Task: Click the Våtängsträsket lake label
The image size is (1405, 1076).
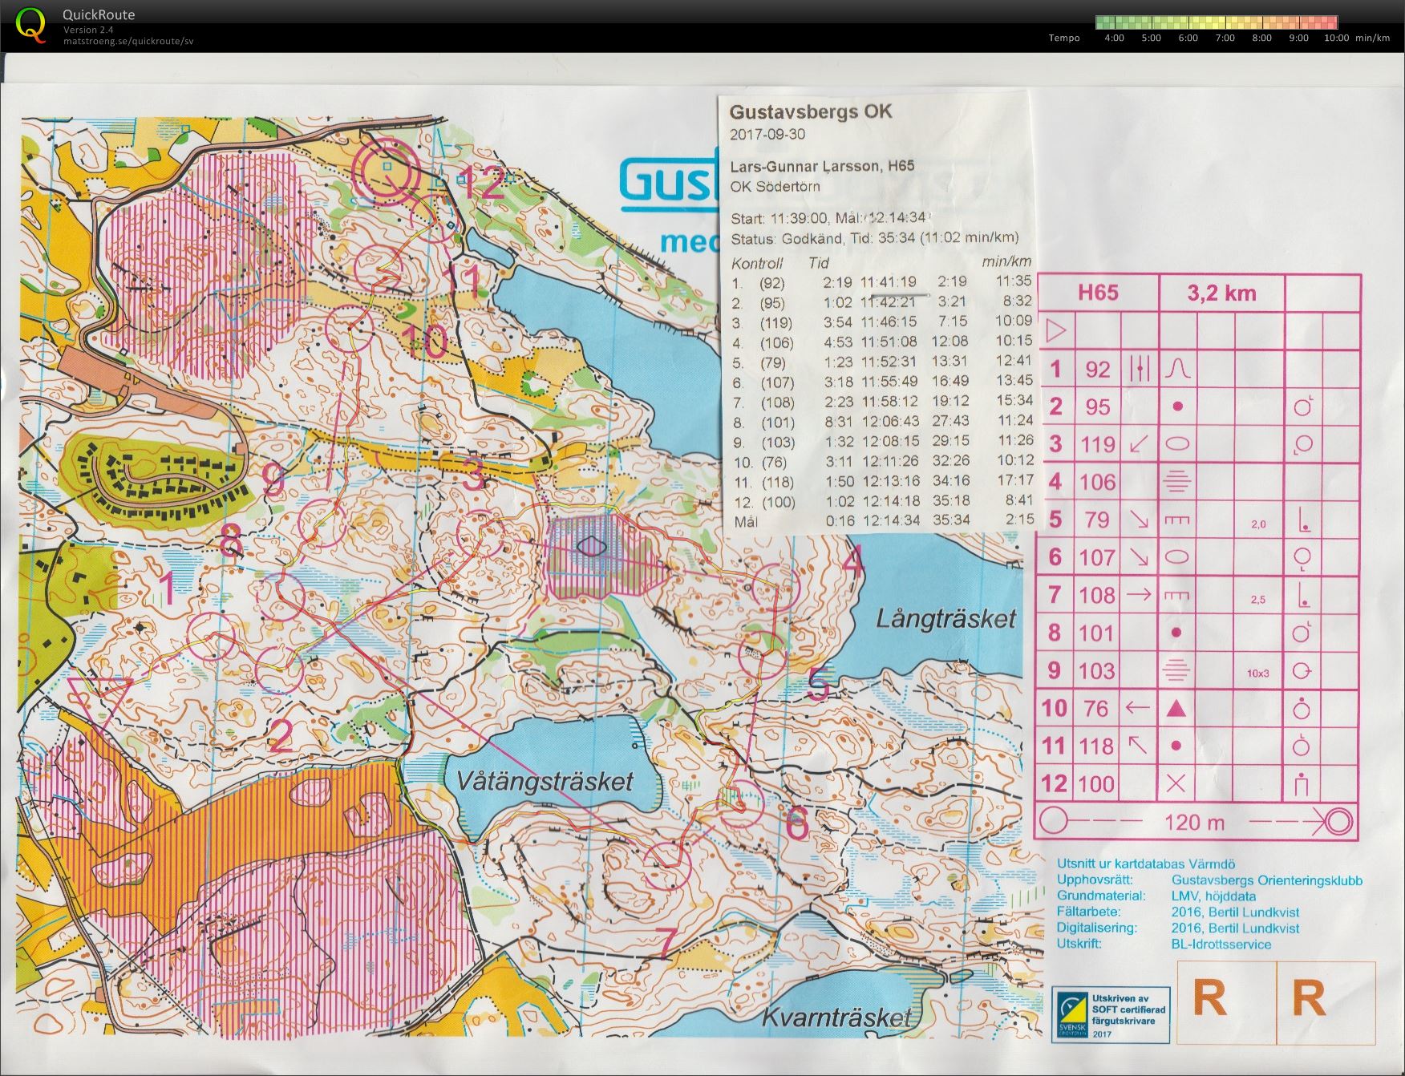Action: pyautogui.click(x=545, y=782)
